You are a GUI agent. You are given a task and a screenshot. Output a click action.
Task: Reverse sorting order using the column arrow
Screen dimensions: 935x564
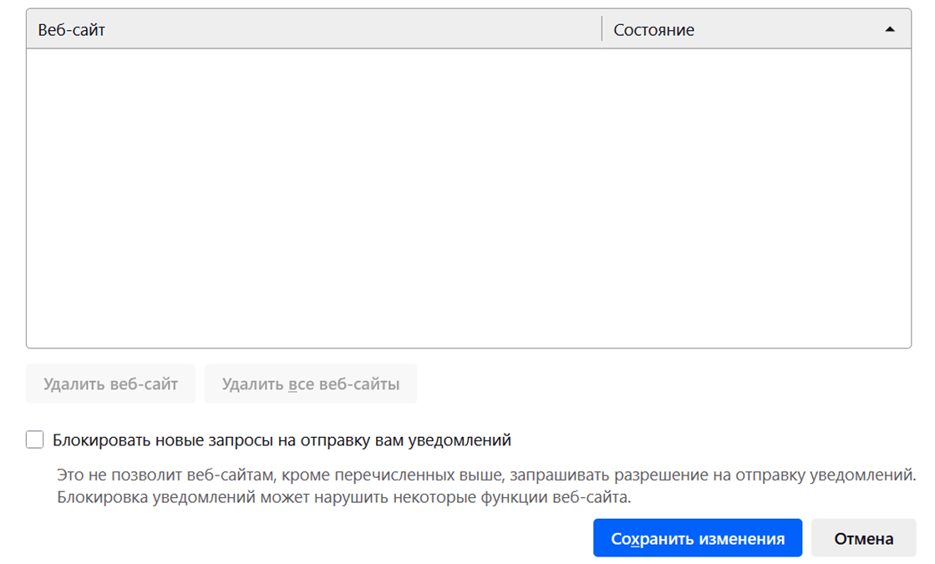pyautogui.click(x=889, y=28)
